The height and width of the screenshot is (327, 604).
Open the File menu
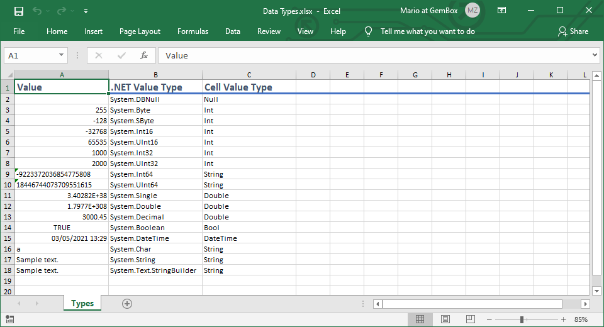19,31
